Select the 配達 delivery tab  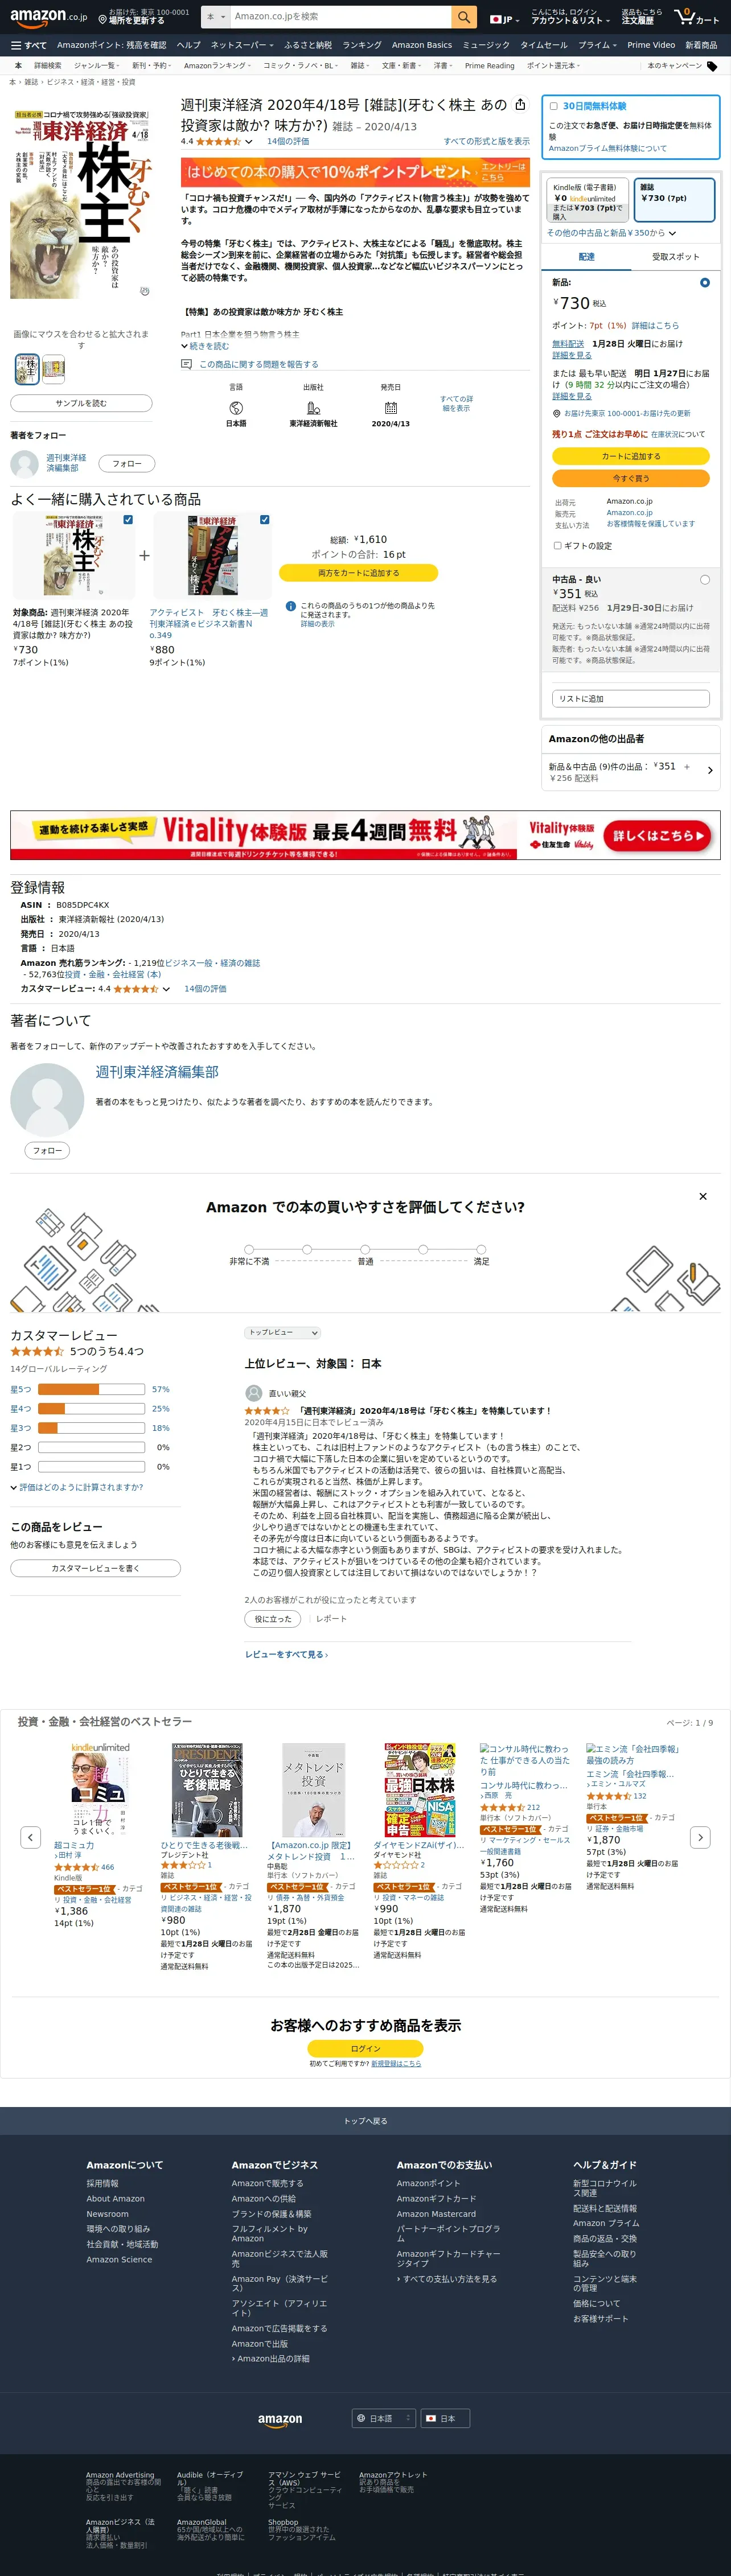(x=586, y=257)
